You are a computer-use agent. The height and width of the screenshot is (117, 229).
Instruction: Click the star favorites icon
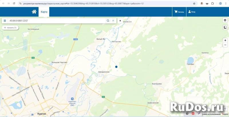coord(120,21)
